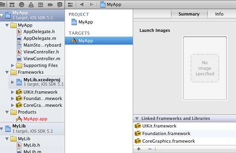Open the related files grid menu
The width and height of the screenshot is (236, 153).
(x=70, y=5)
